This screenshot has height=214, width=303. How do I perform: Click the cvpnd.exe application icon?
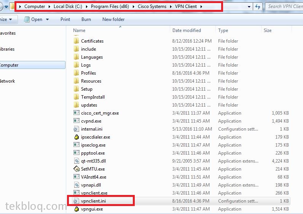[77, 121]
